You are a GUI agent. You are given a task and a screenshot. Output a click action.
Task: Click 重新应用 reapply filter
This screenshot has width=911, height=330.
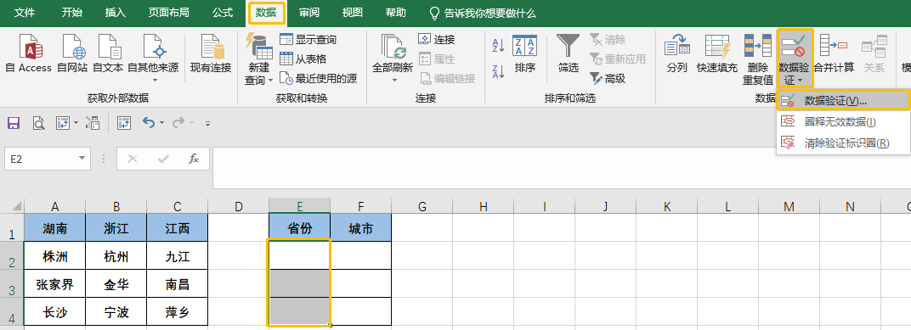click(x=618, y=59)
